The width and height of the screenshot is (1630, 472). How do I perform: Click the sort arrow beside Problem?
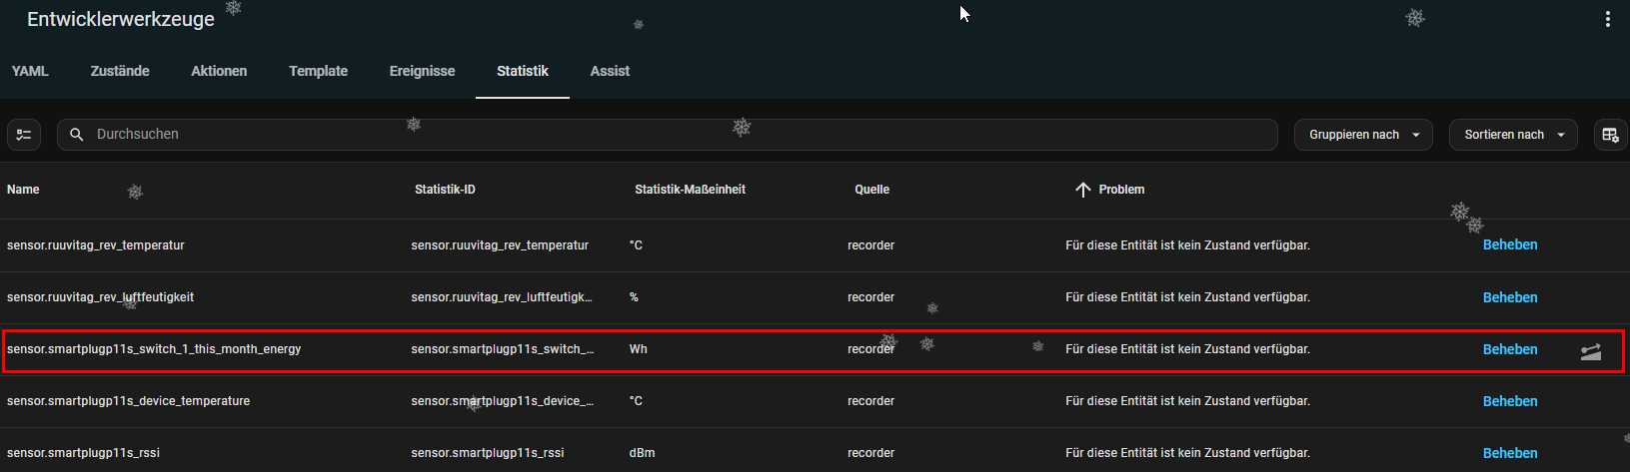point(1082,190)
